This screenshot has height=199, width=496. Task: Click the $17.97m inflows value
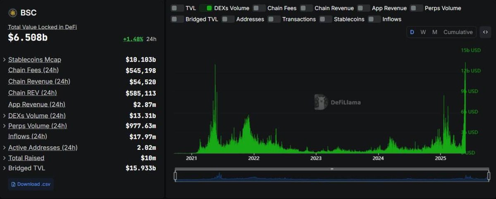point(143,137)
